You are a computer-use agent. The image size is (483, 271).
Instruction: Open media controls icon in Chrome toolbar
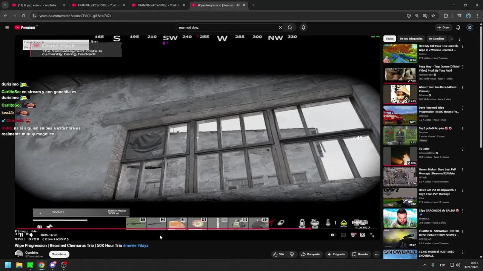pos(459,16)
